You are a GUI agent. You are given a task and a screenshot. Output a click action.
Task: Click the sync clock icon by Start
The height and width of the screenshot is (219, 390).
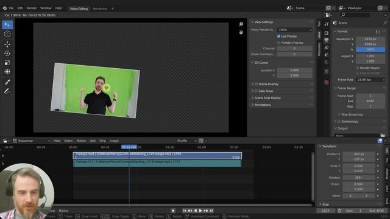tap(339, 210)
